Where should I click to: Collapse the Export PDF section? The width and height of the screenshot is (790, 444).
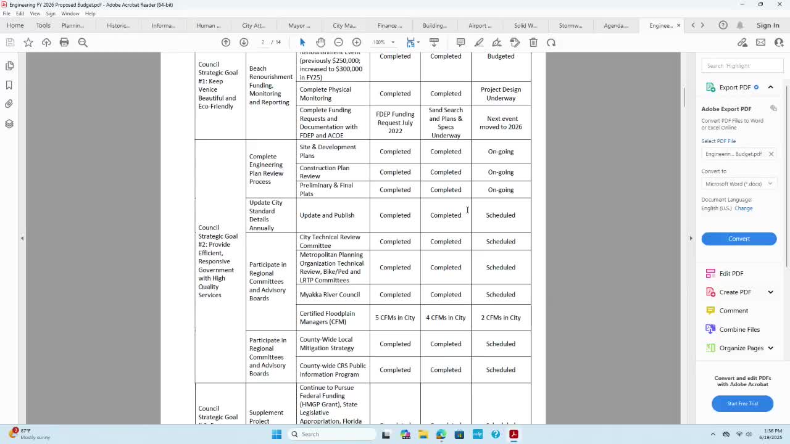[770, 87]
